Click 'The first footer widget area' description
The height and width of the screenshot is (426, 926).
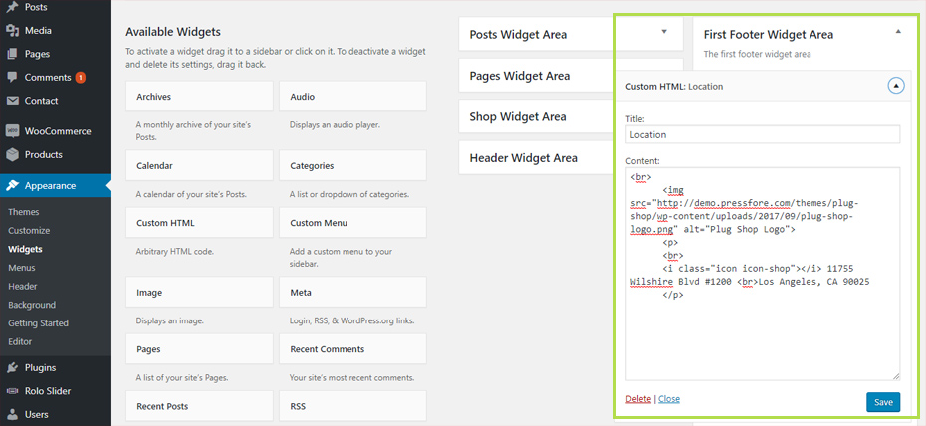[x=757, y=55]
